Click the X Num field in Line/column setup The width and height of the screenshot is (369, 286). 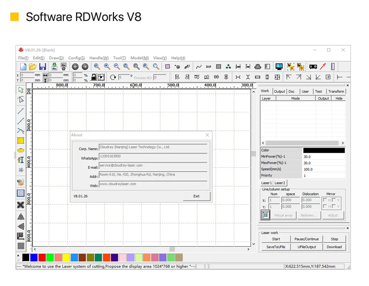pyautogui.click(x=274, y=200)
